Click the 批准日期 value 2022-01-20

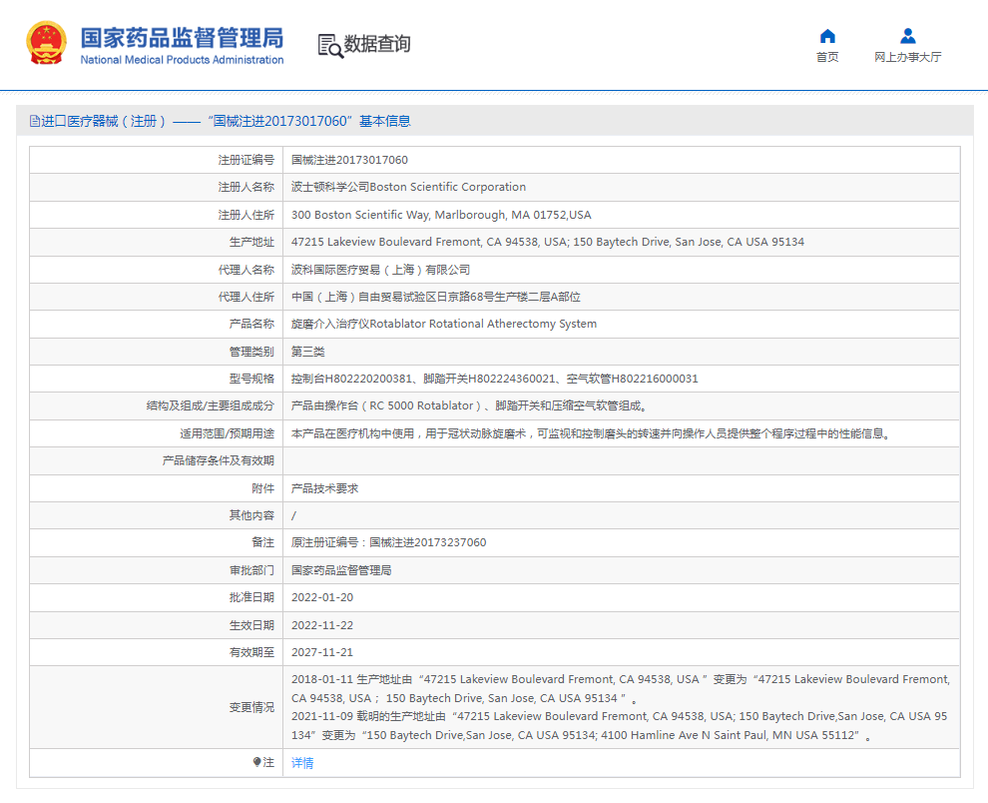click(x=322, y=597)
